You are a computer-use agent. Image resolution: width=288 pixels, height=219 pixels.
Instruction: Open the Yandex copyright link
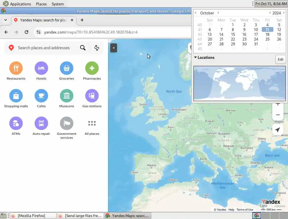[x=220, y=210]
